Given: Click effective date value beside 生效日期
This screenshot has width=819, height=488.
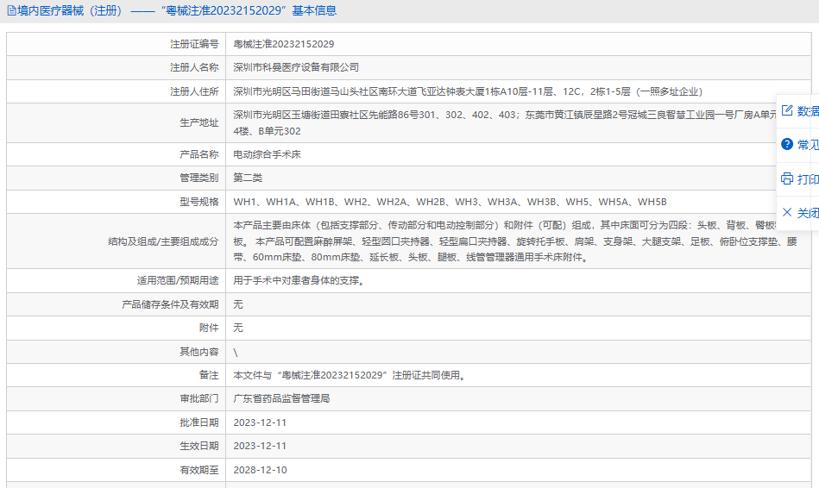Looking at the screenshot, I should click(260, 447).
